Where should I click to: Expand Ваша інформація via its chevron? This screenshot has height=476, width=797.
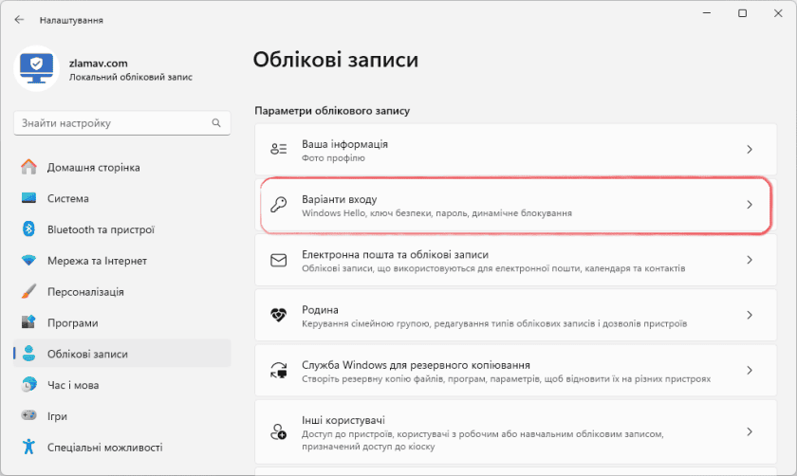750,150
